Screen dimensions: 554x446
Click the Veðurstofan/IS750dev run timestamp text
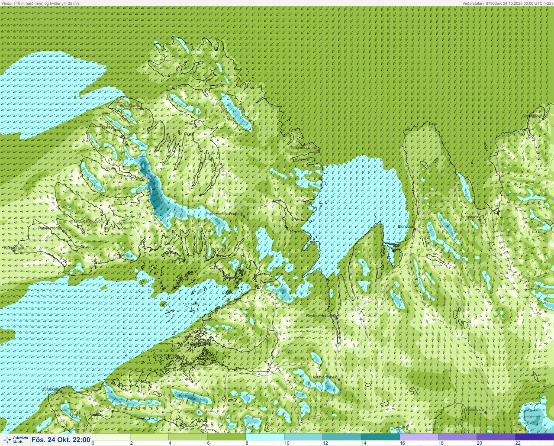tap(507, 3)
